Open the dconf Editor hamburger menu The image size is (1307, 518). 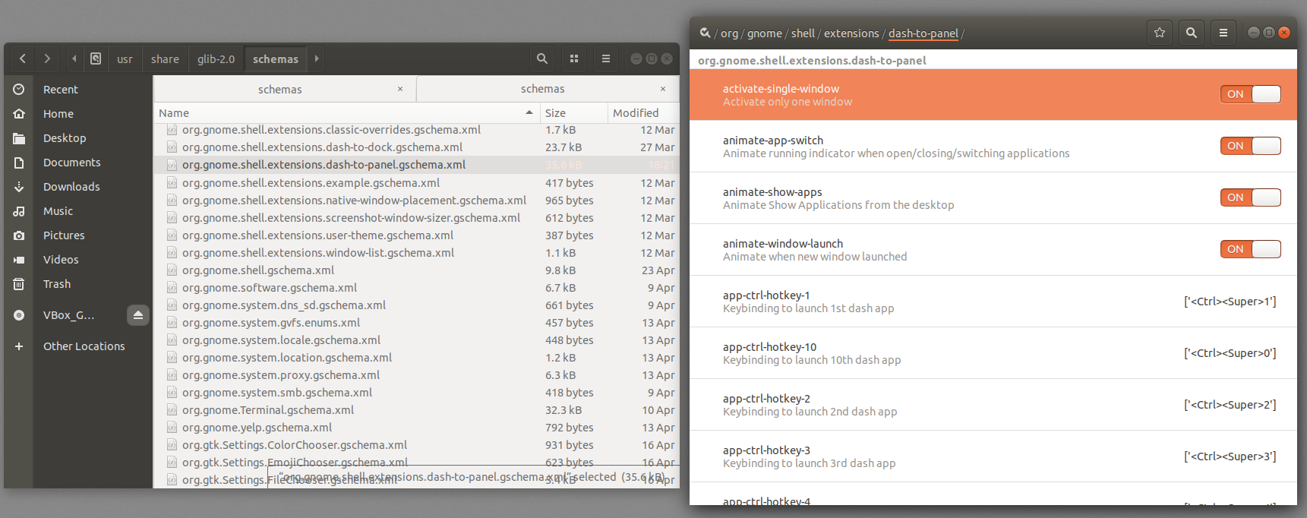[x=1223, y=33]
